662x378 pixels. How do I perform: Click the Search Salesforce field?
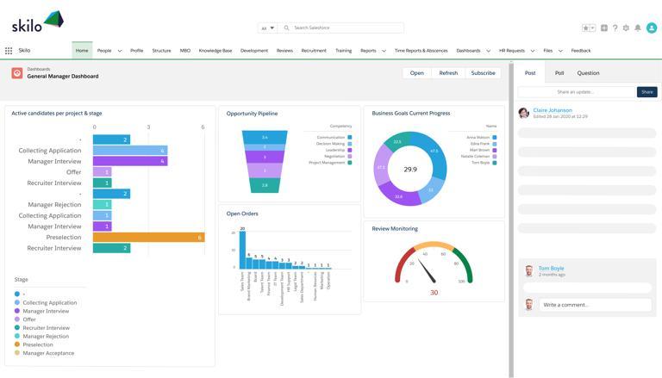click(x=341, y=28)
